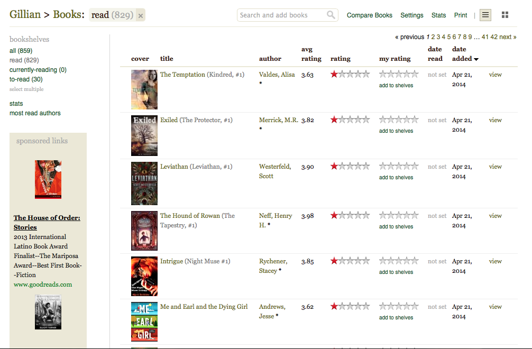Open the currently-reading (0) shelf
Image resolution: width=532 pixels, height=349 pixels.
(38, 70)
